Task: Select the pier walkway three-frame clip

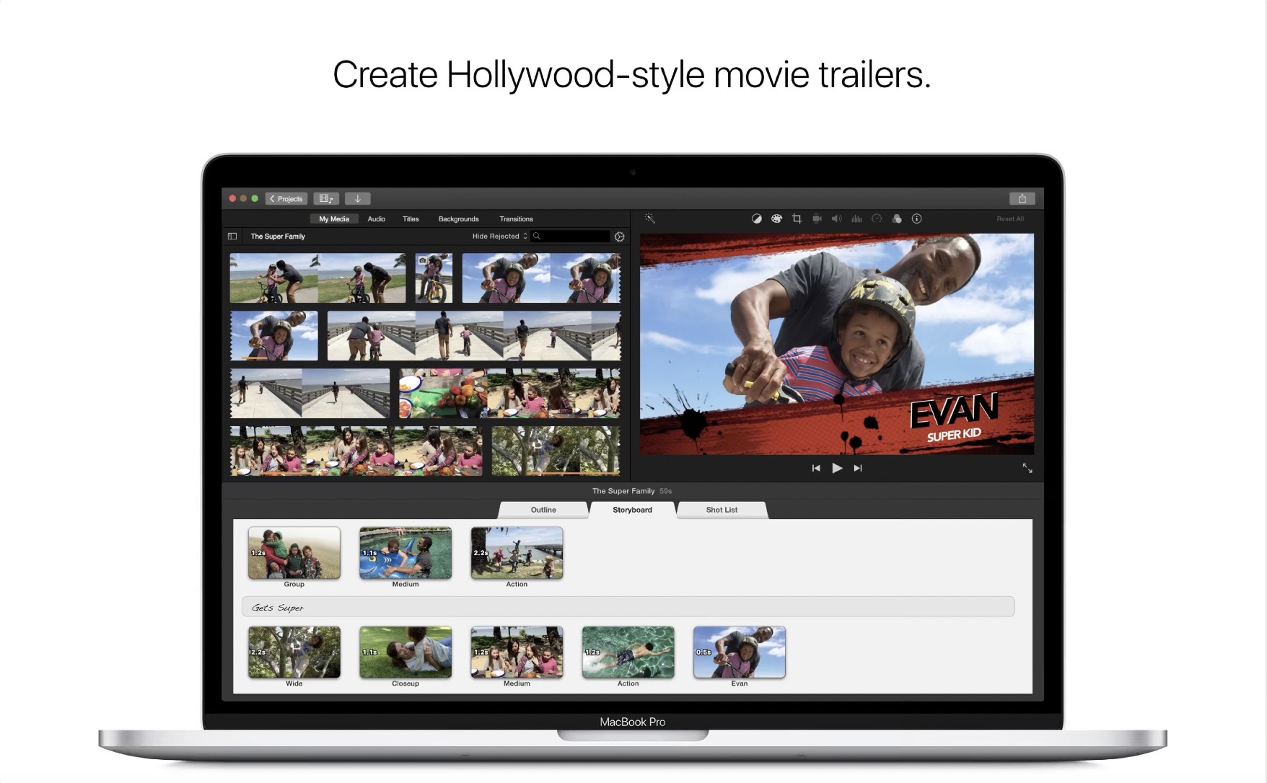Action: click(474, 336)
